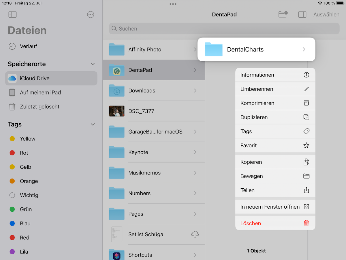Click the Duplizieren plus-square icon
The height and width of the screenshot is (260, 346).
[x=306, y=117]
